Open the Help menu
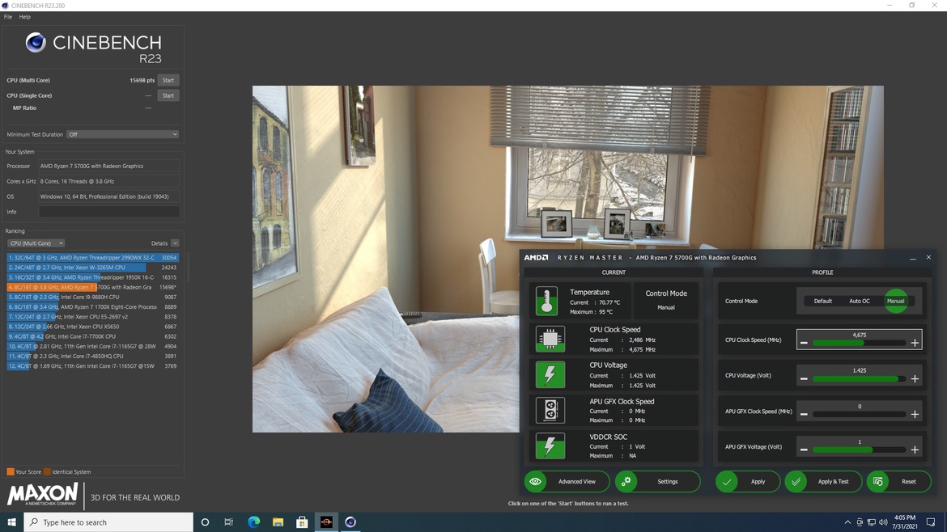This screenshot has width=947, height=532. point(25,17)
